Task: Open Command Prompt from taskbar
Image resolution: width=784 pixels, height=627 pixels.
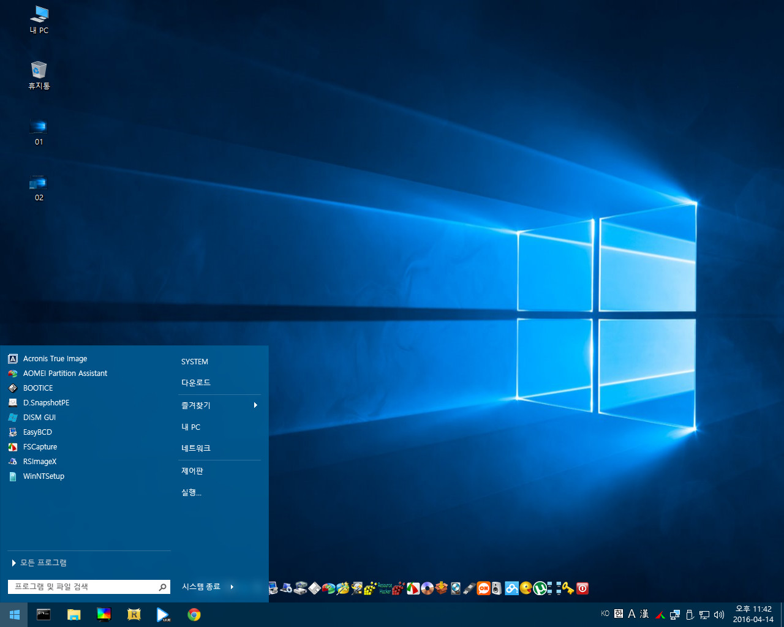Action: pyautogui.click(x=43, y=615)
